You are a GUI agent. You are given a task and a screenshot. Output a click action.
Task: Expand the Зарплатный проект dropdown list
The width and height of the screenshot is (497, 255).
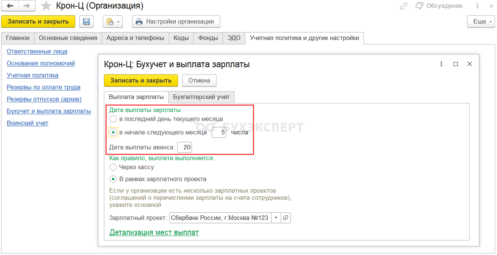pos(276,218)
